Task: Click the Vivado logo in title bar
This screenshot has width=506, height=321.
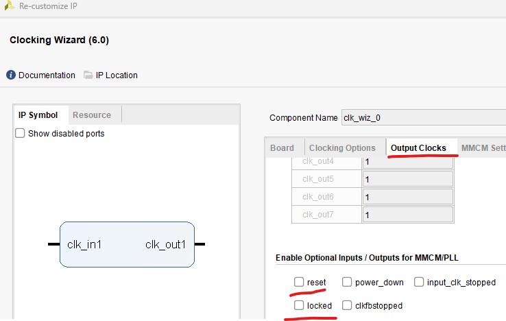Action: point(9,5)
